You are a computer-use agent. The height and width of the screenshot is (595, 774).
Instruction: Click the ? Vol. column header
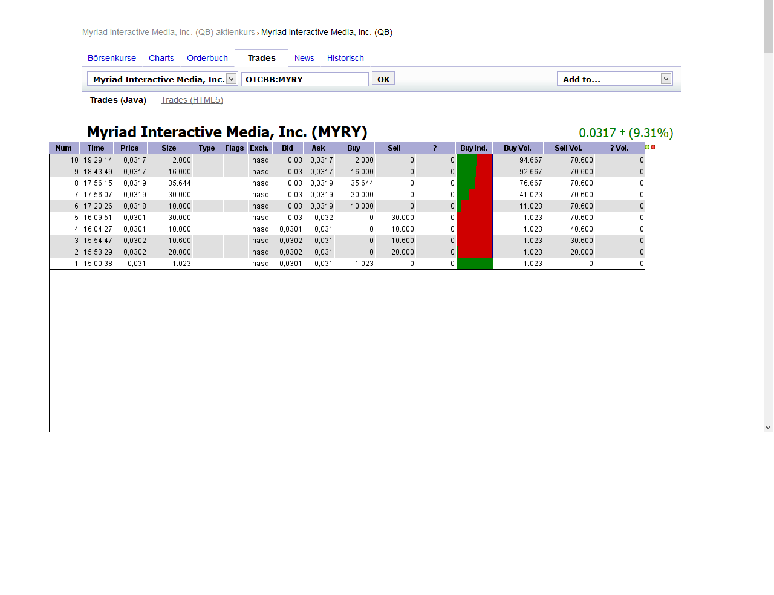[x=619, y=148]
